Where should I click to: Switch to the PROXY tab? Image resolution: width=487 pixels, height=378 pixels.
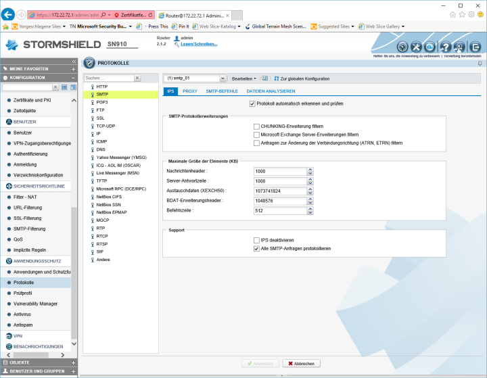tap(190, 91)
